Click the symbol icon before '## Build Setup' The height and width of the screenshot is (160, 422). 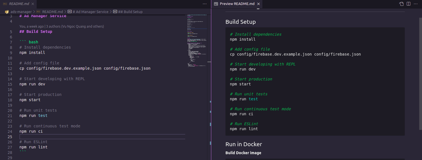pyautogui.click(x=115, y=12)
